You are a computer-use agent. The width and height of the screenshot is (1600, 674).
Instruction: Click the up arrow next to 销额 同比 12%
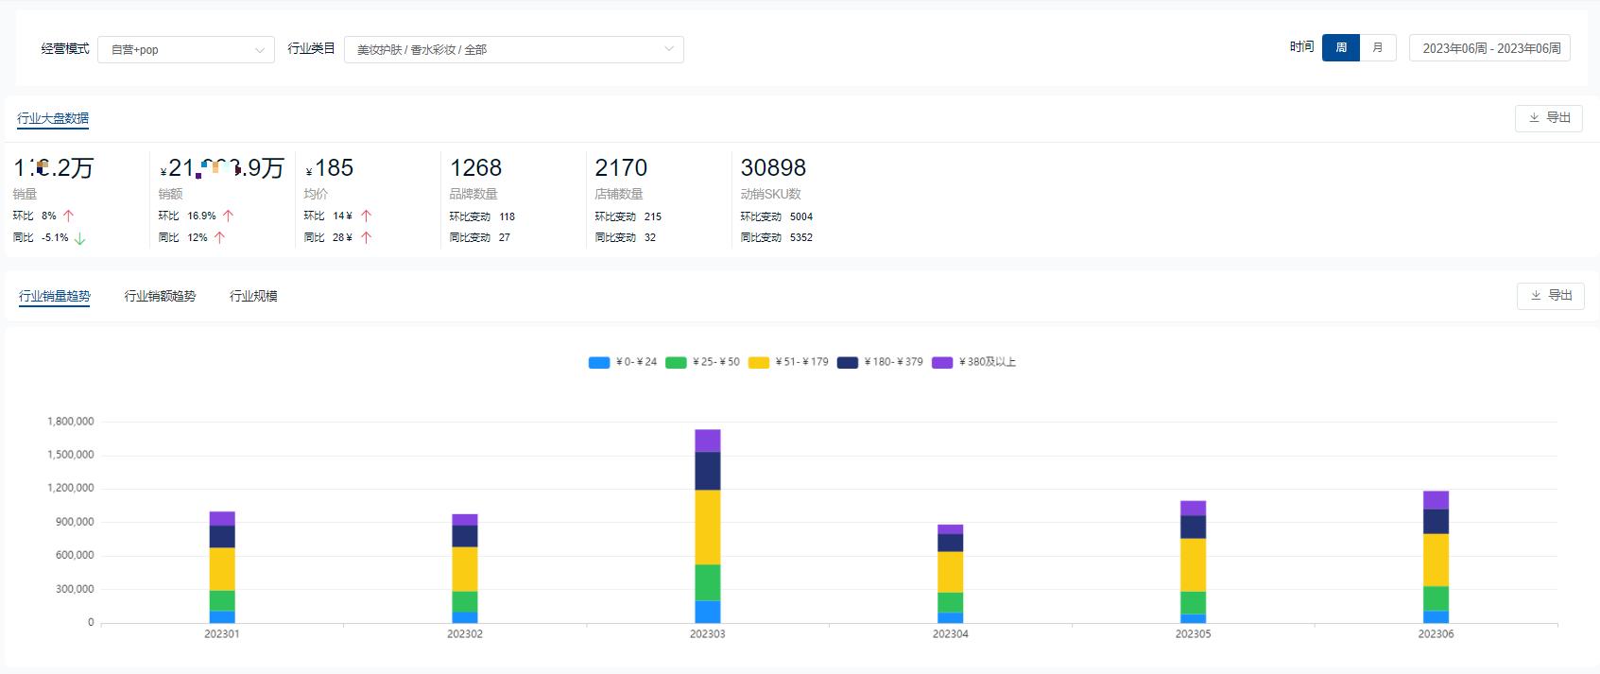[219, 237]
